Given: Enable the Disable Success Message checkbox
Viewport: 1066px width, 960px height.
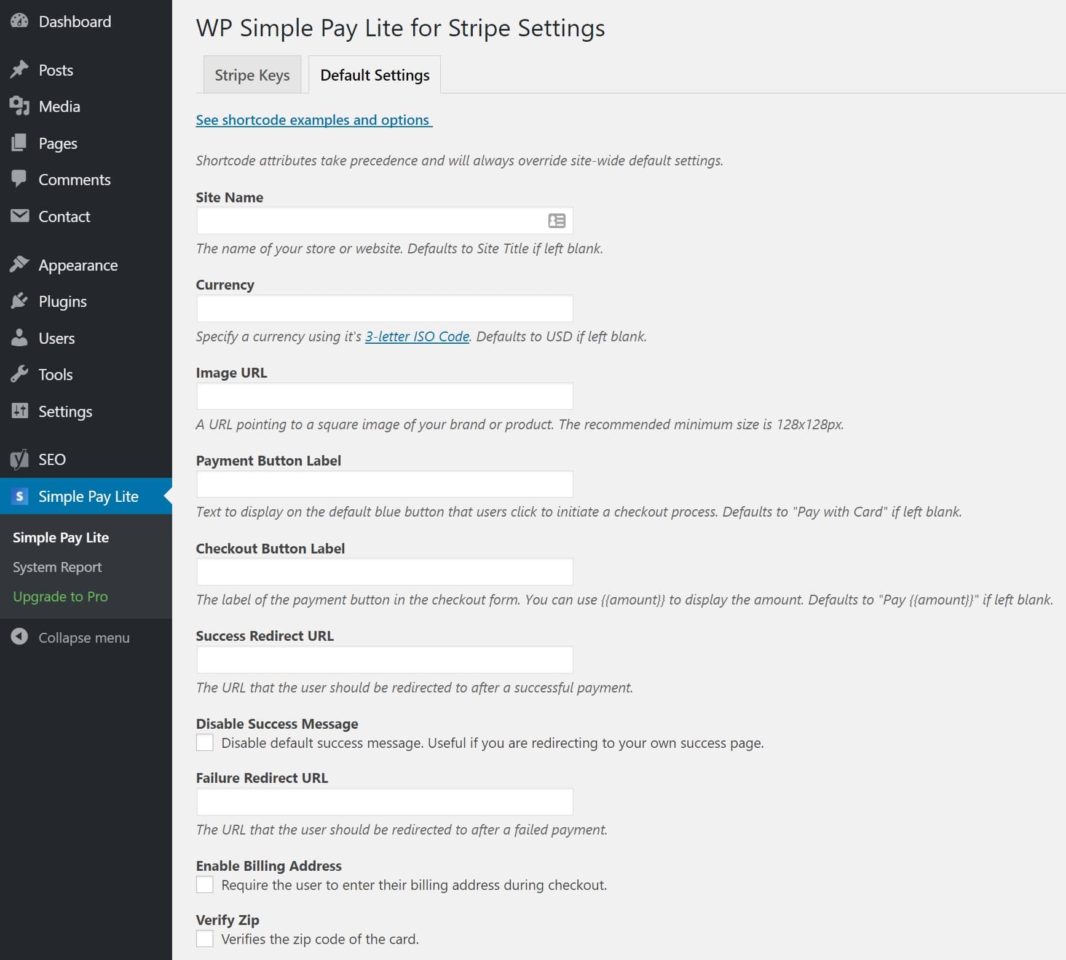Looking at the screenshot, I should tap(204, 742).
